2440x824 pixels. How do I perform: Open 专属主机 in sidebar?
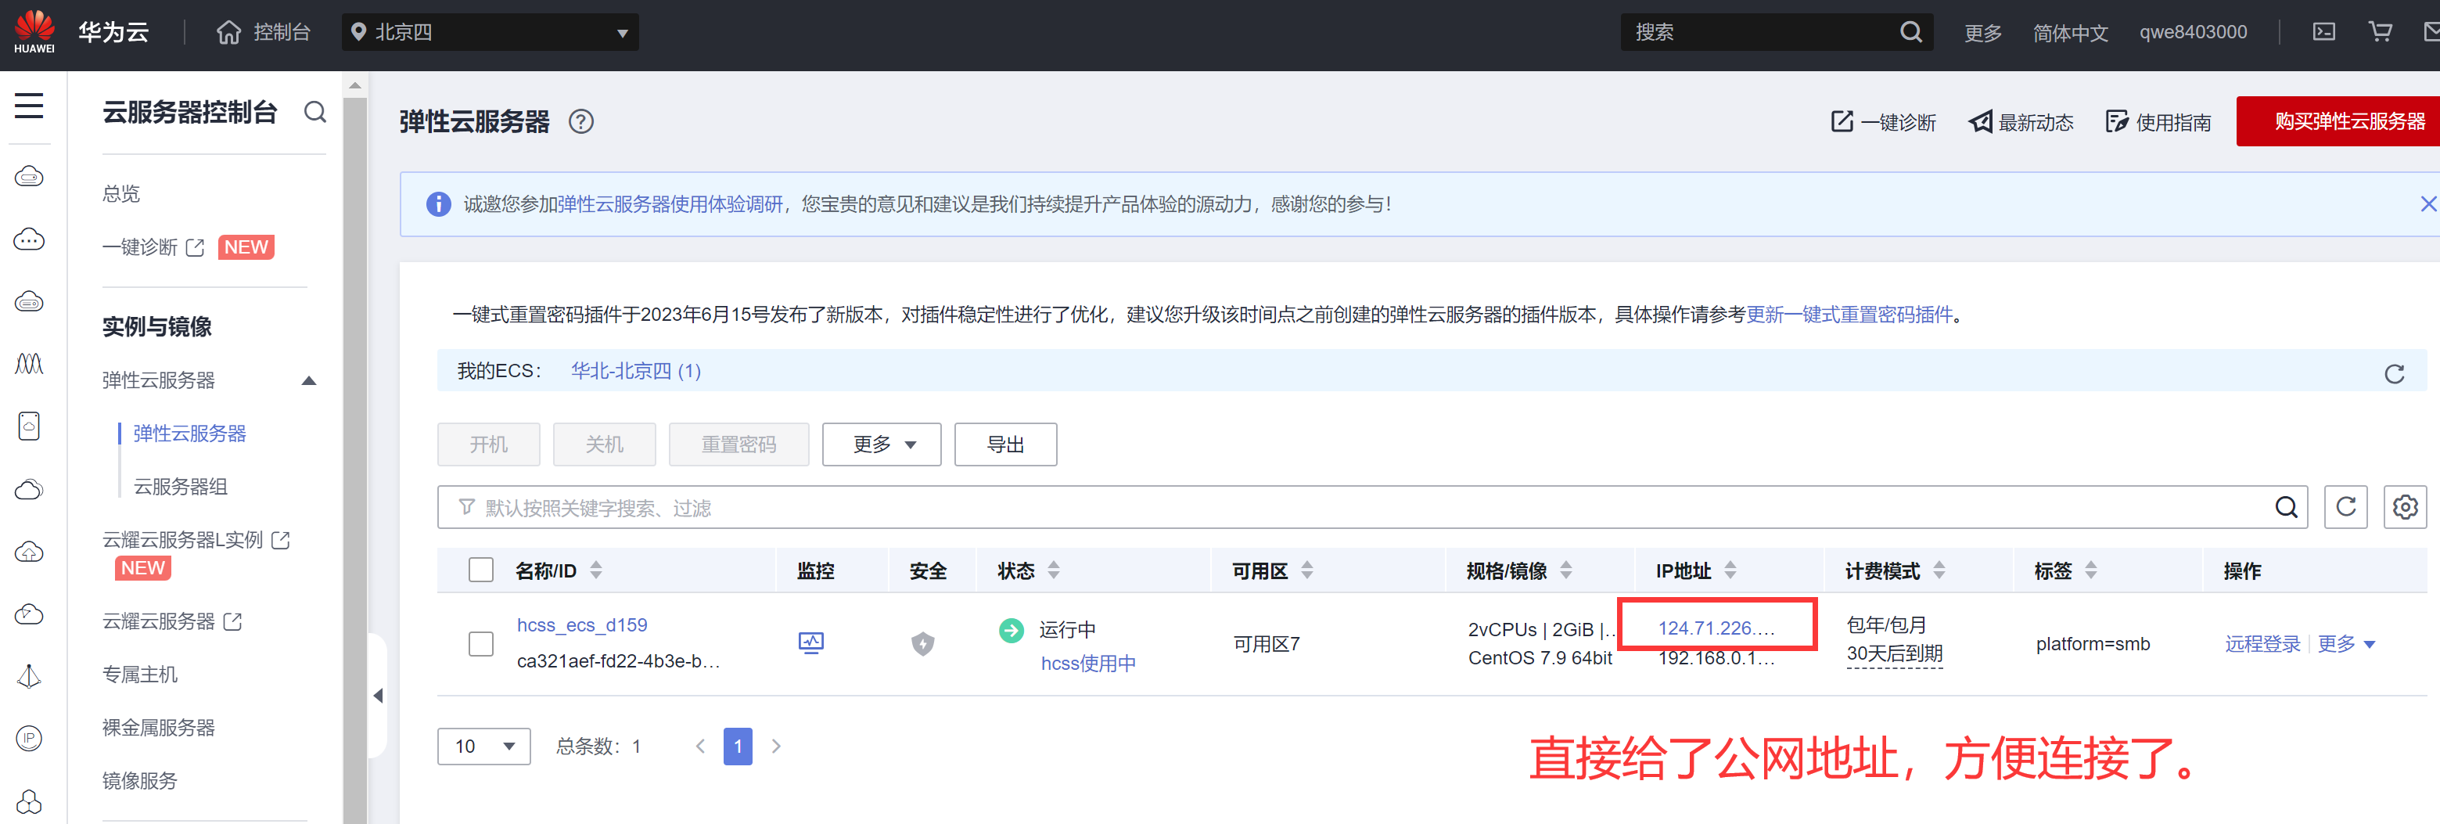pyautogui.click(x=140, y=675)
